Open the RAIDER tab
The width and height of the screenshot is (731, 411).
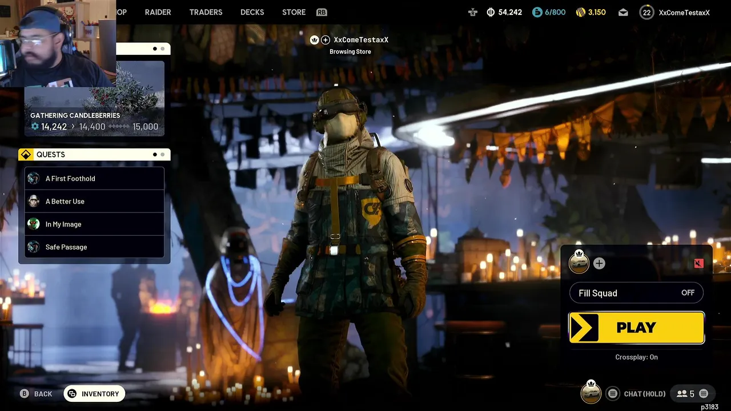pos(158,12)
